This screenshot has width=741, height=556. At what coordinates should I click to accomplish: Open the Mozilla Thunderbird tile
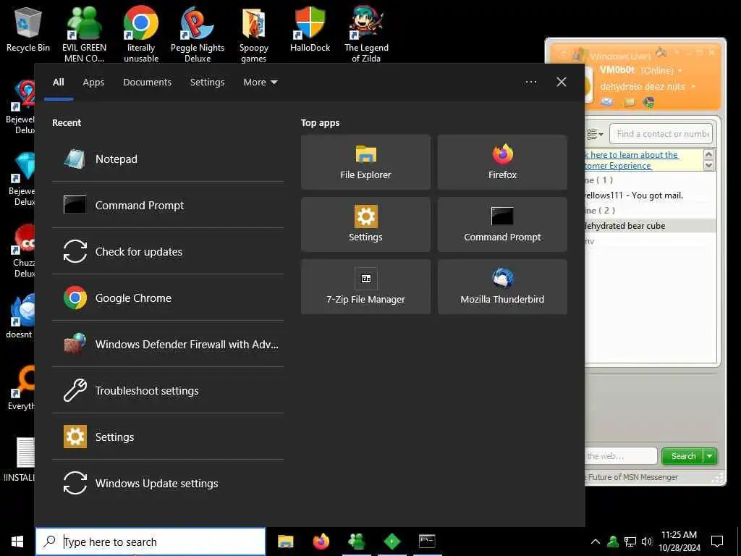coord(502,287)
